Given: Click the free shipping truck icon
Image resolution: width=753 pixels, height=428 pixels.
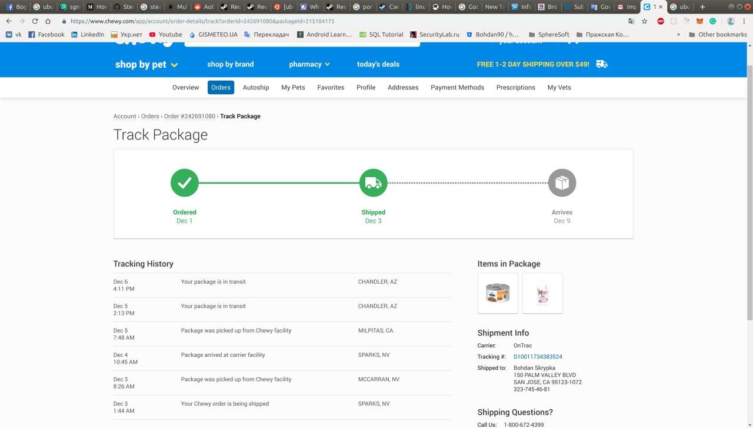Looking at the screenshot, I should 601,64.
